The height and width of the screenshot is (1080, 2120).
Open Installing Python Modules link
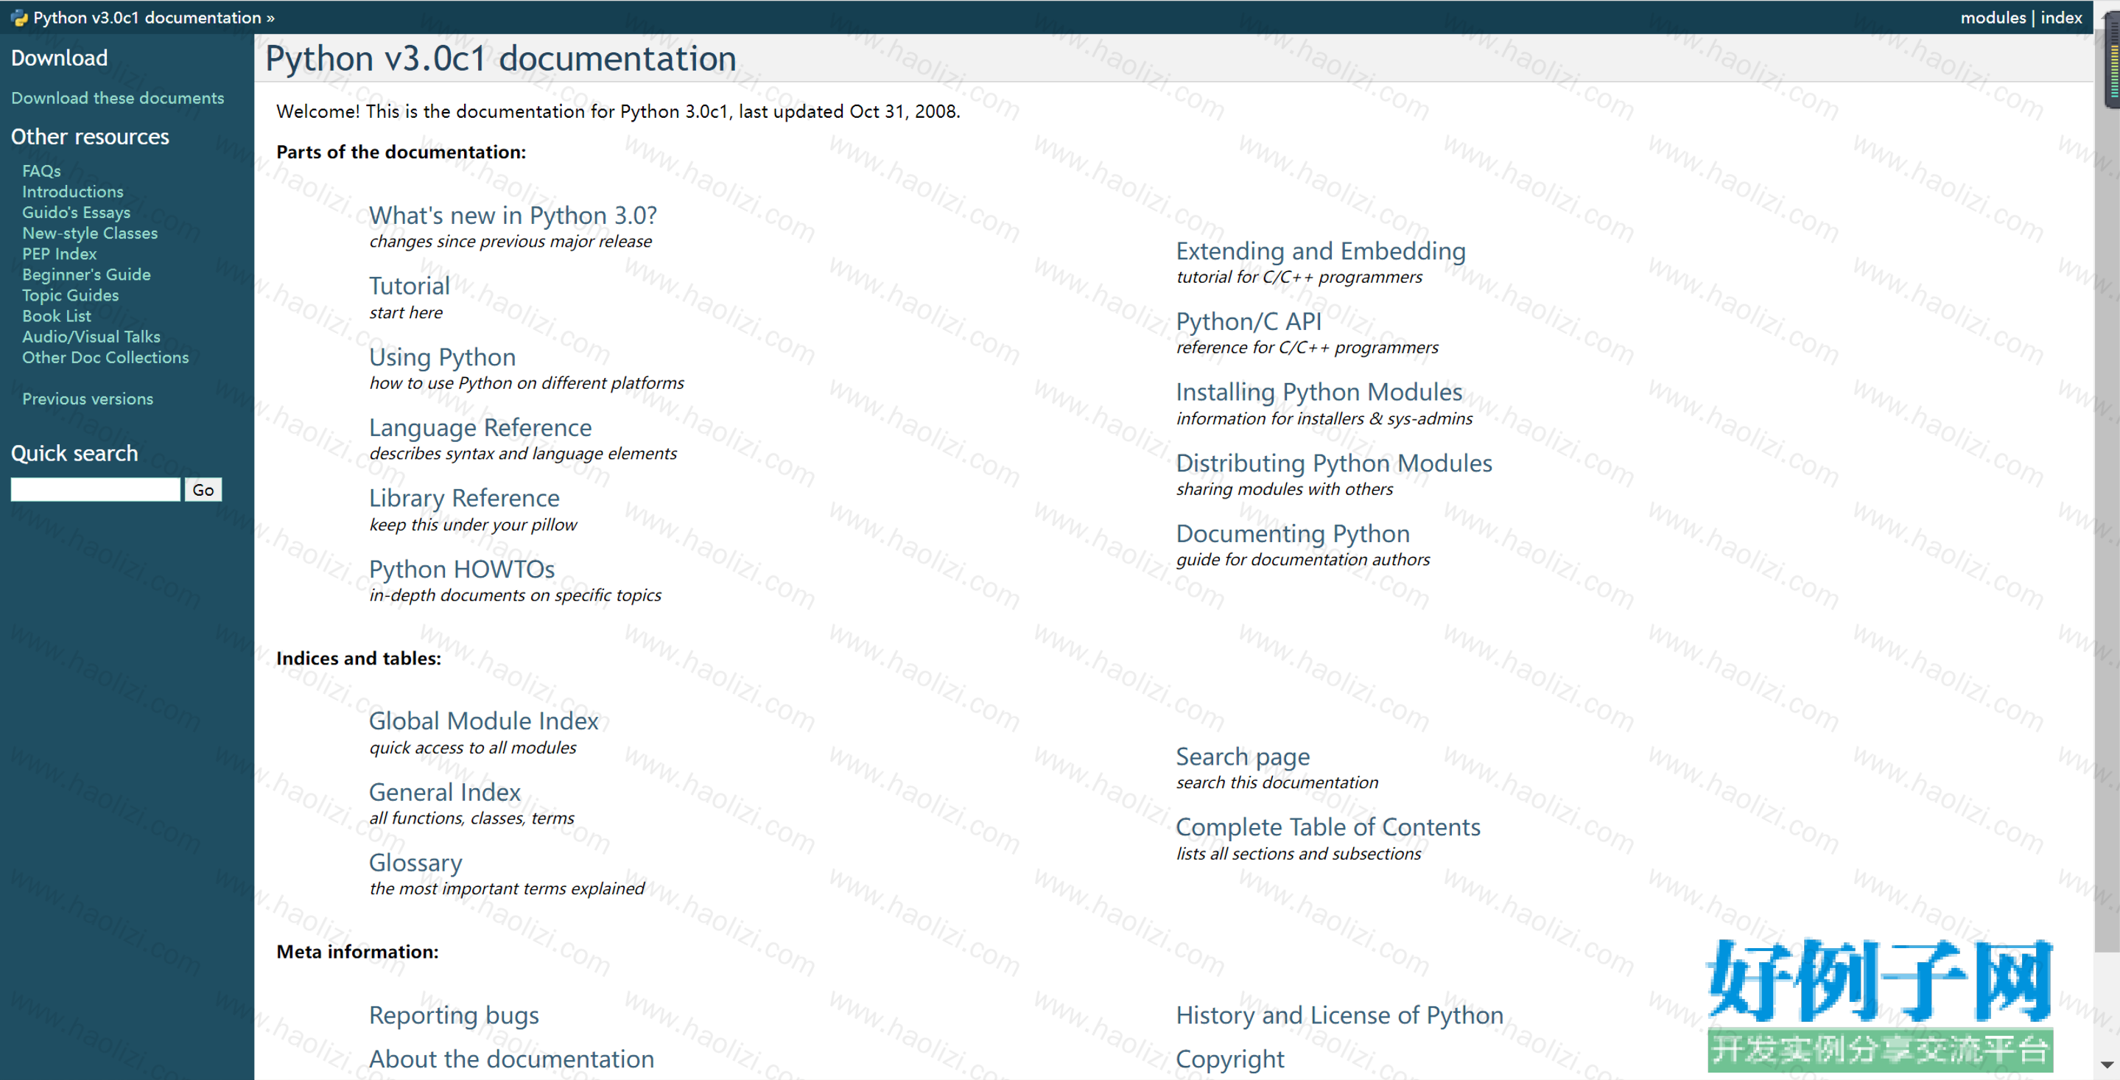pos(1319,392)
